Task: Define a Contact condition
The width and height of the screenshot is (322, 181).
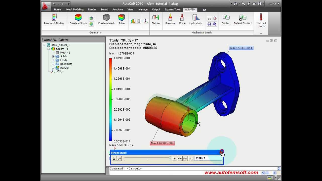Action: pyautogui.click(x=226, y=19)
